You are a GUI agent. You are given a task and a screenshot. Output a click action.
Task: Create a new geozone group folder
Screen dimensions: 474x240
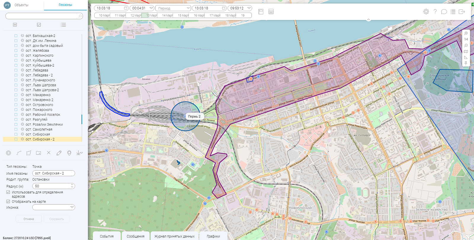coord(39,153)
